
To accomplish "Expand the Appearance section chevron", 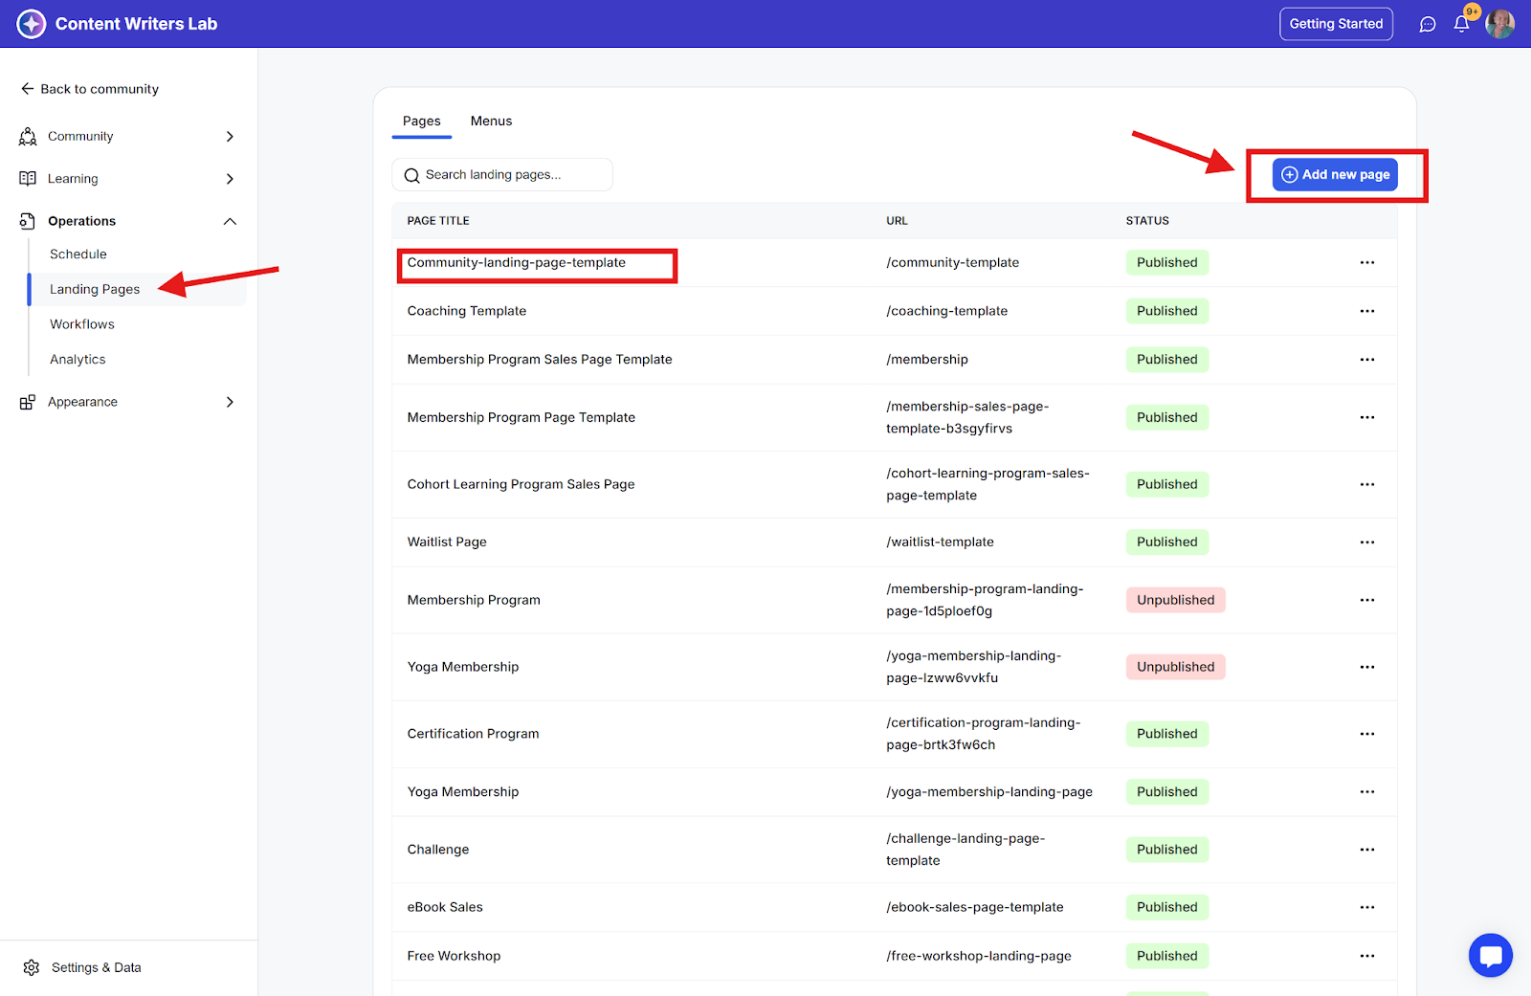I will (230, 402).
